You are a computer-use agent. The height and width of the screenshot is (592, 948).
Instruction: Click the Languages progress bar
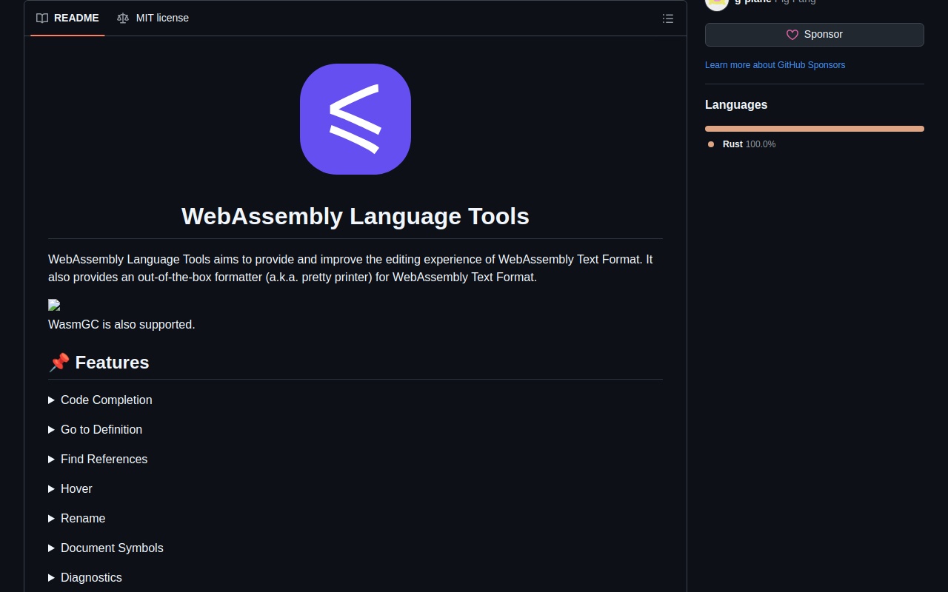click(814, 129)
